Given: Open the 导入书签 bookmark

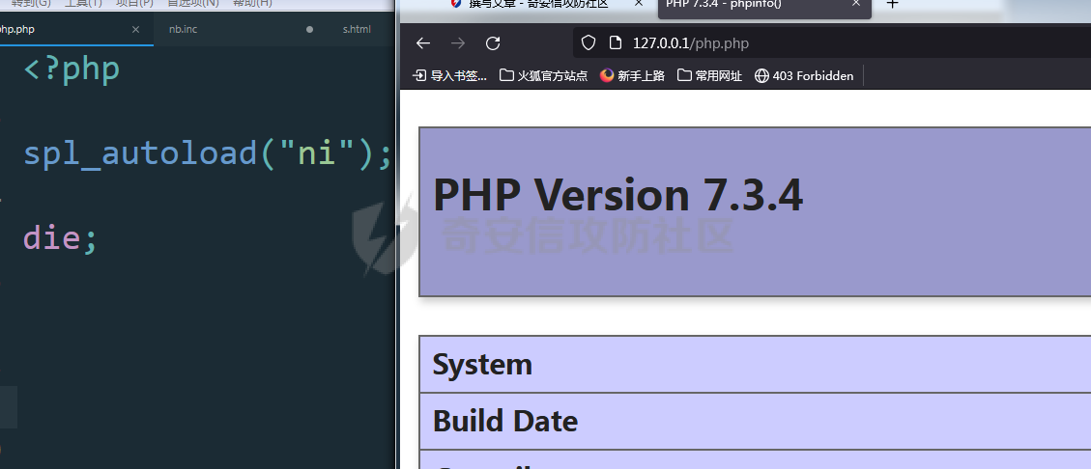Looking at the screenshot, I should 450,75.
